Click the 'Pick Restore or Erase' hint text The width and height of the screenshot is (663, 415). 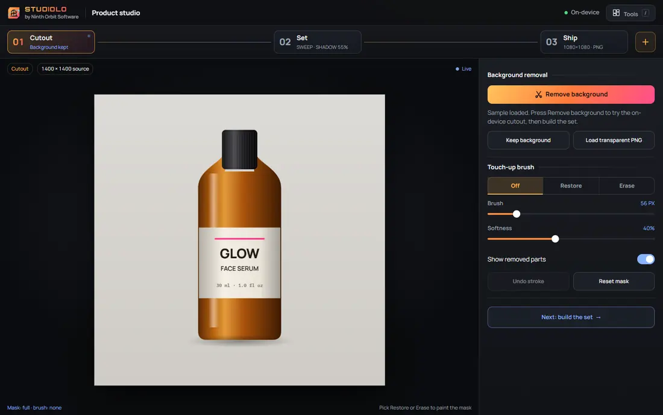coord(425,408)
